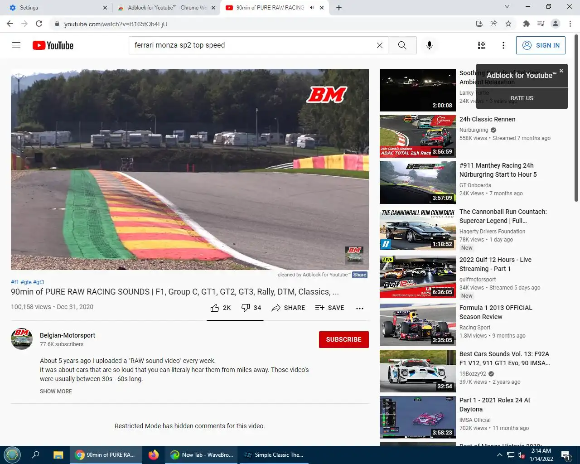Open Formula 1 2013 Season Review thumbnail
Image resolution: width=580 pixels, height=464 pixels.
418,325
